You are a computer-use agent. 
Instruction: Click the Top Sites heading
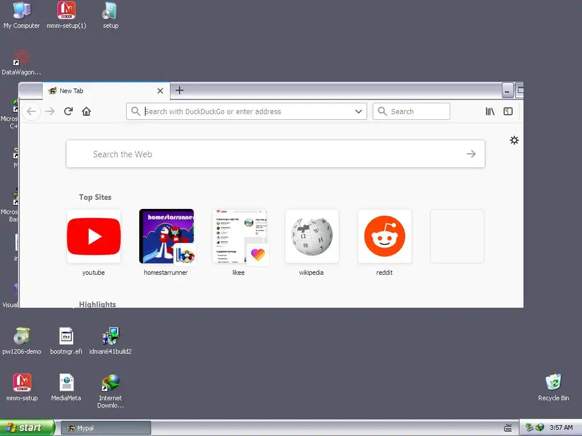pos(95,197)
